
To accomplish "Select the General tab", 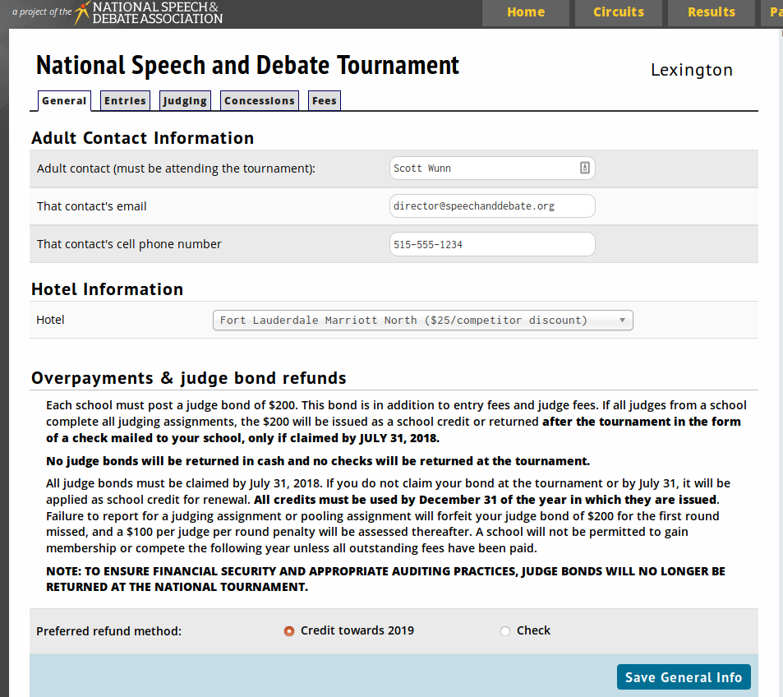I will [x=64, y=101].
